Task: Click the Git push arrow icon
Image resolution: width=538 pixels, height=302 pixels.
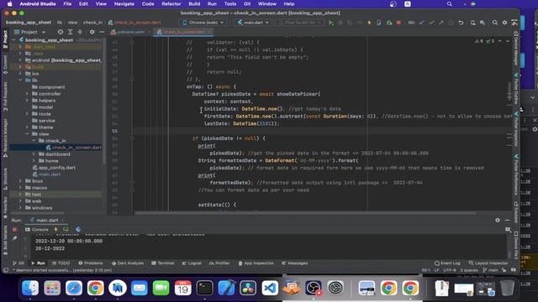Action: [440, 23]
